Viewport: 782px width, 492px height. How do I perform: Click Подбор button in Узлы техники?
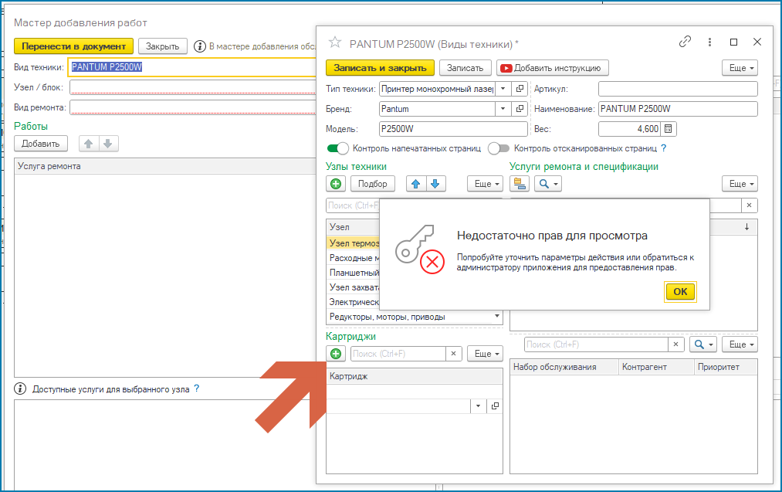pos(373,184)
